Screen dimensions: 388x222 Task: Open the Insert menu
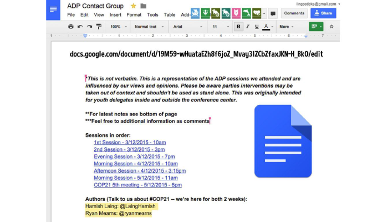[x=115, y=14]
